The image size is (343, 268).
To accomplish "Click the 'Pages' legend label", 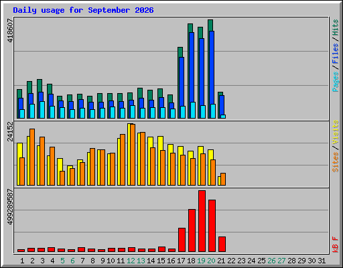I will pos(336,82).
